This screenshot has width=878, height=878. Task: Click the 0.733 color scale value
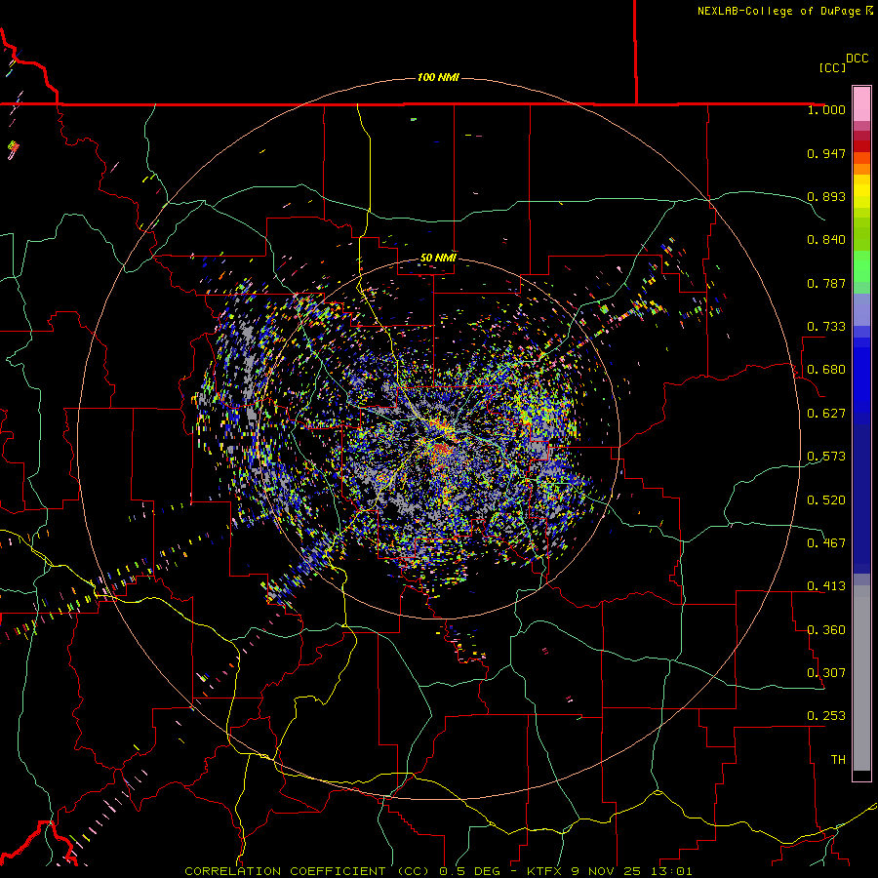coord(826,327)
